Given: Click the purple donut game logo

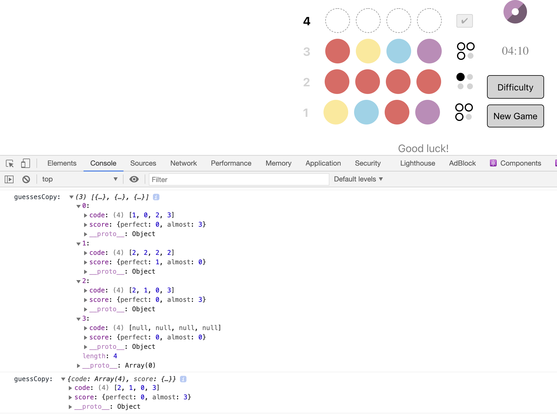Looking at the screenshot, I should [515, 12].
